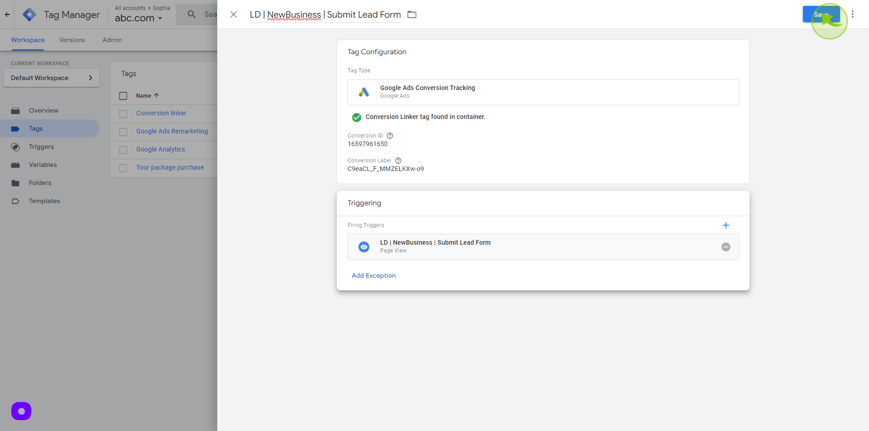Open the LD NewBusiness Submit Lead Form trigger

pyautogui.click(x=543, y=247)
